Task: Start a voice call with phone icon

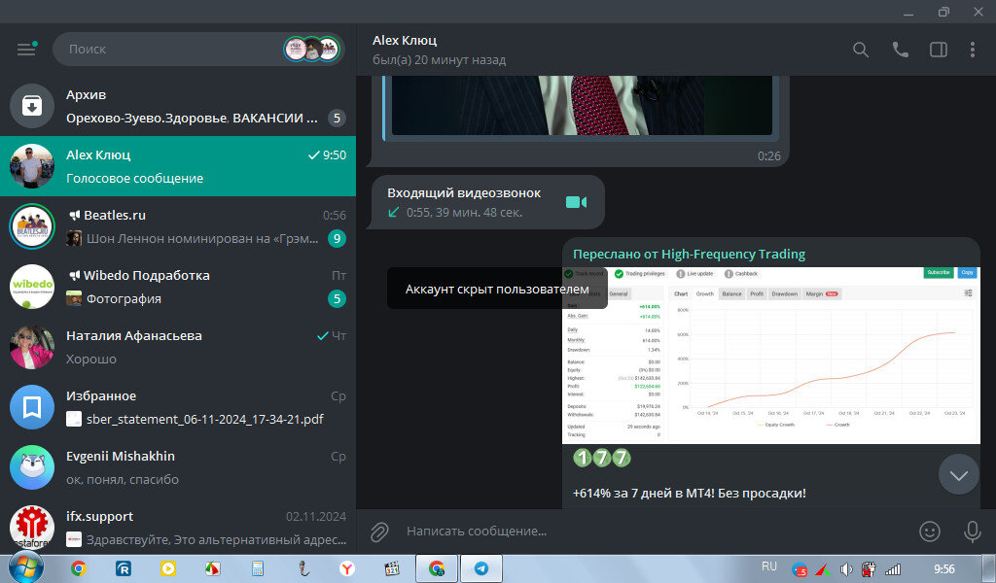Action: pos(900,50)
